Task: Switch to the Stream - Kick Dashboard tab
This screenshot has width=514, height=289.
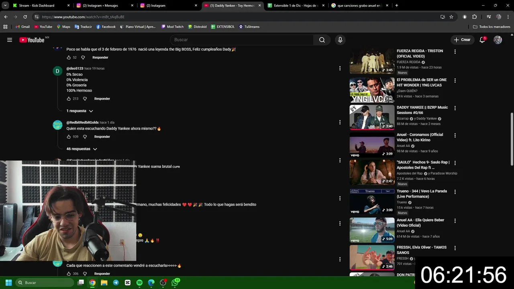Action: pos(40,6)
